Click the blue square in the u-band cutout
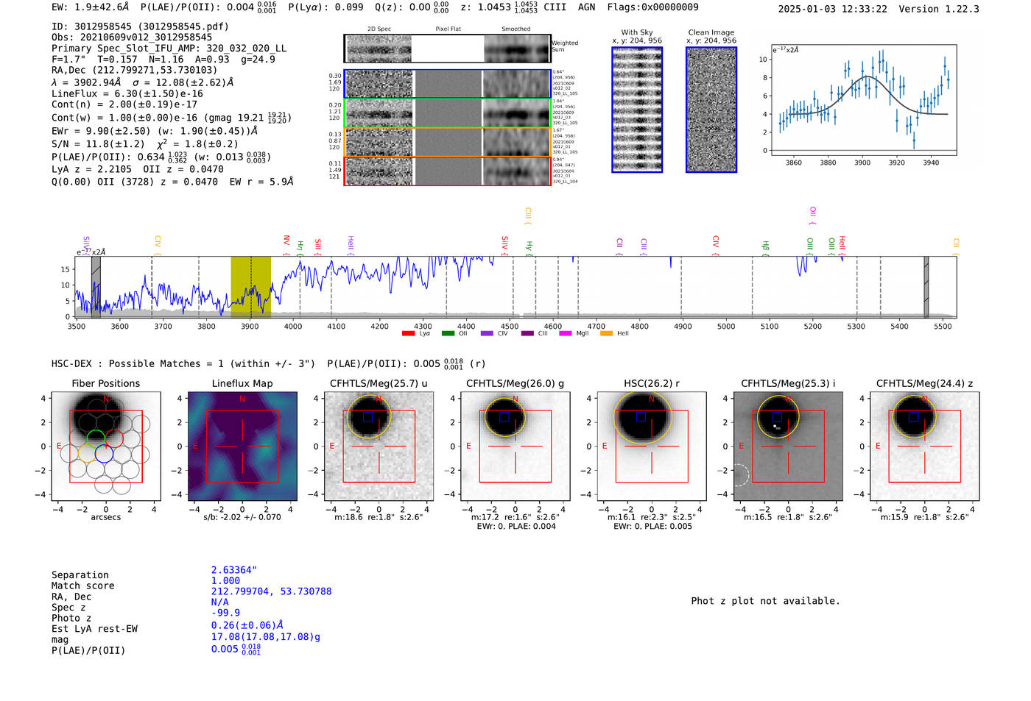 point(368,416)
